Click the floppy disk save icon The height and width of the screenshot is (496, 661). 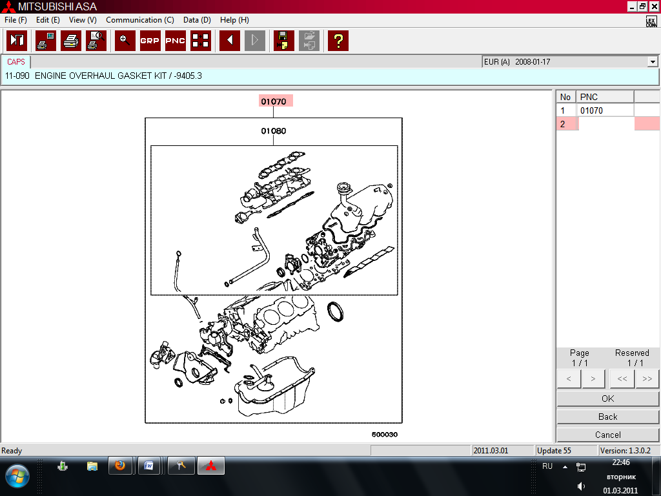283,41
